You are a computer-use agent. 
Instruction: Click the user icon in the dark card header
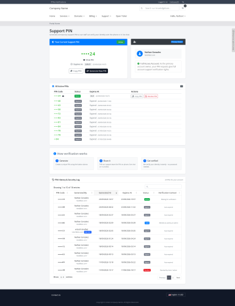[134, 42]
